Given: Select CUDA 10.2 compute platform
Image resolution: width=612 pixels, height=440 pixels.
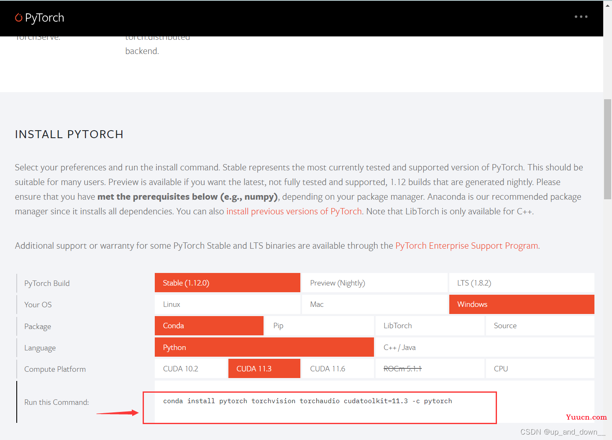Looking at the screenshot, I should 191,368.
